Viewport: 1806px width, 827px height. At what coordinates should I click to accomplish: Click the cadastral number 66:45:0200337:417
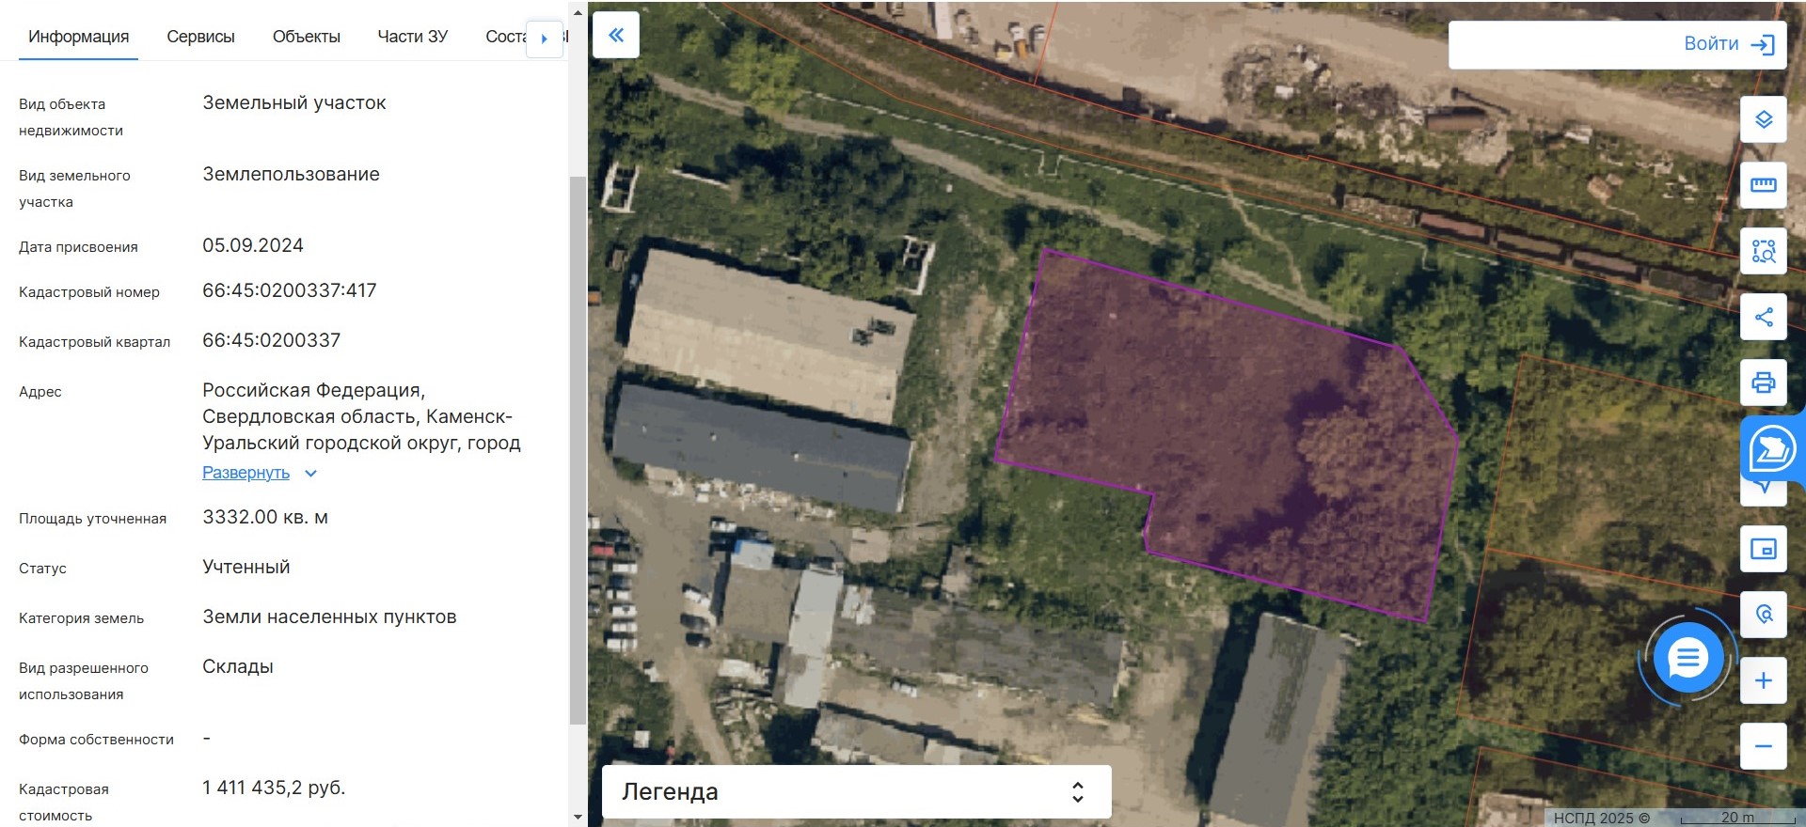click(x=290, y=291)
